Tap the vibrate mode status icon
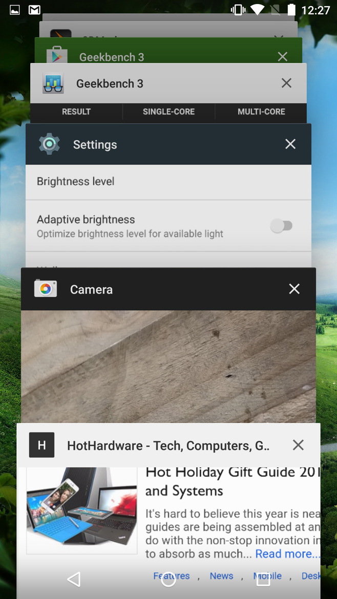 click(238, 10)
